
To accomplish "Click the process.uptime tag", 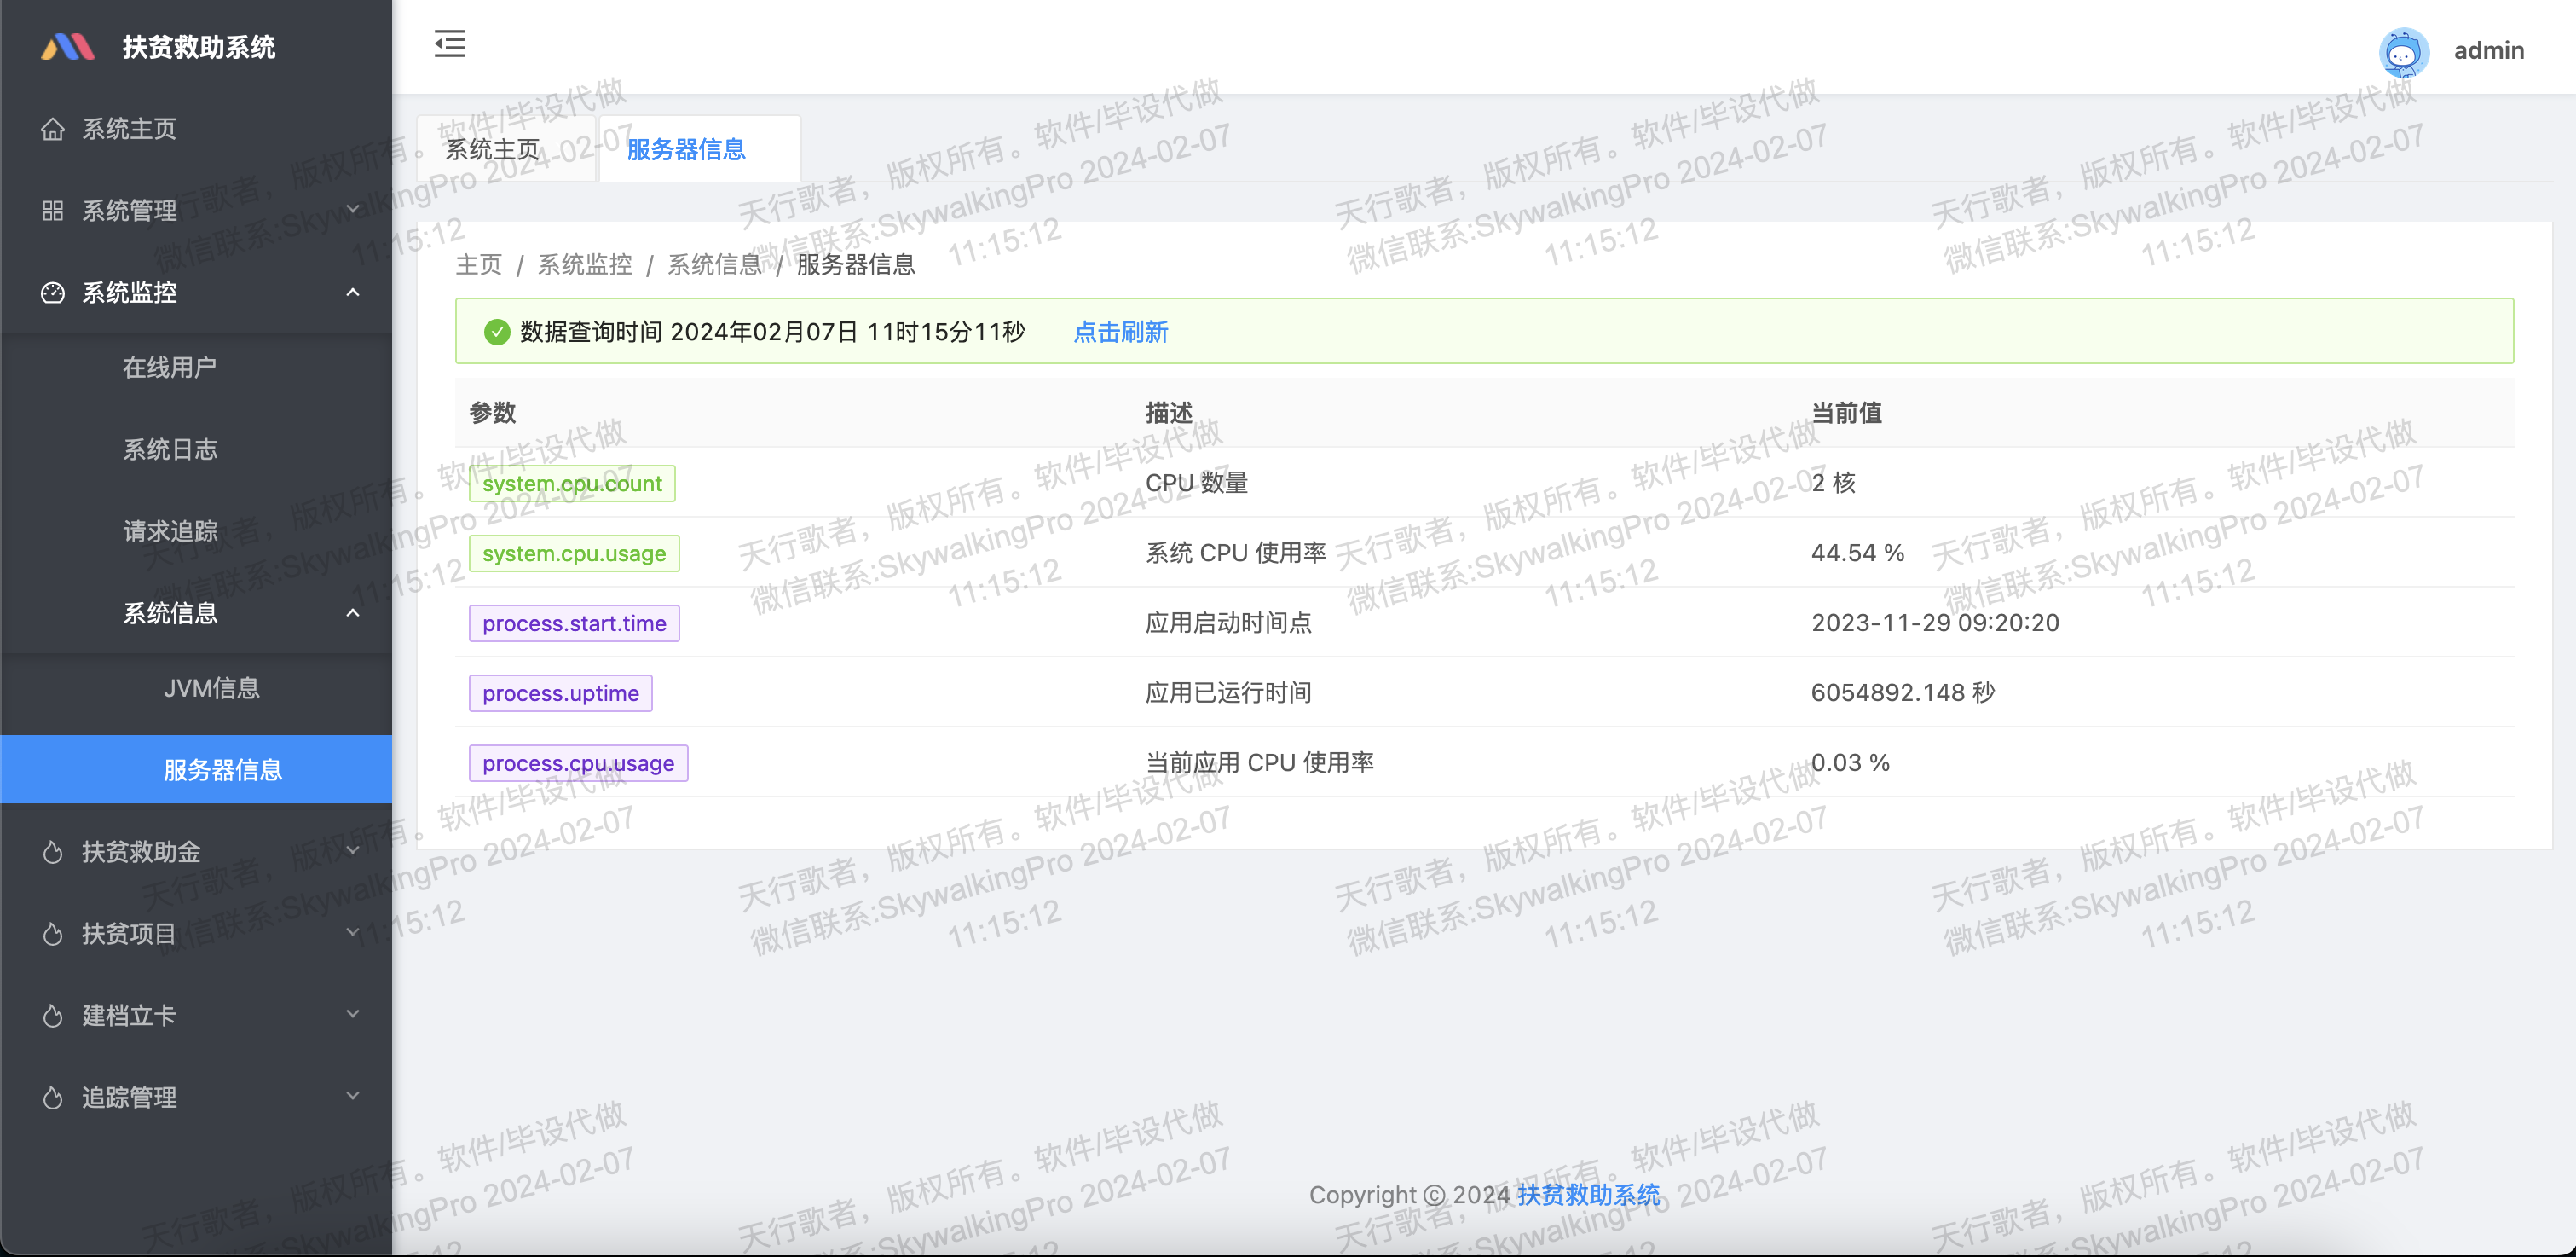I will pos(561,694).
